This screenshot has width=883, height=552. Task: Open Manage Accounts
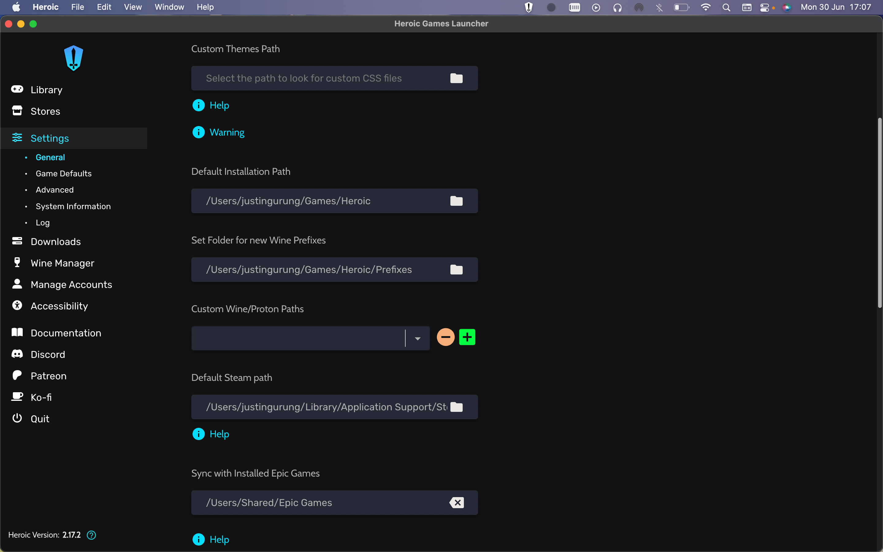71,284
